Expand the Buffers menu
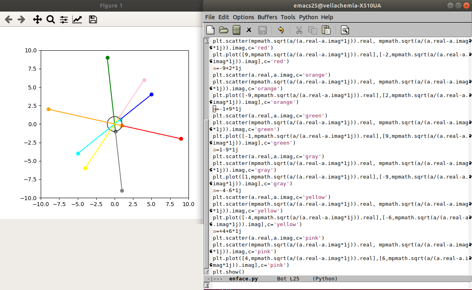Image resolution: width=472 pixels, height=290 pixels. [267, 17]
